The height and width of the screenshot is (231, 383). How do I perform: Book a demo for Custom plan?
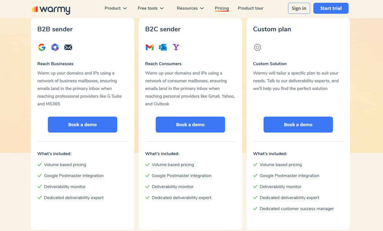tap(298, 125)
